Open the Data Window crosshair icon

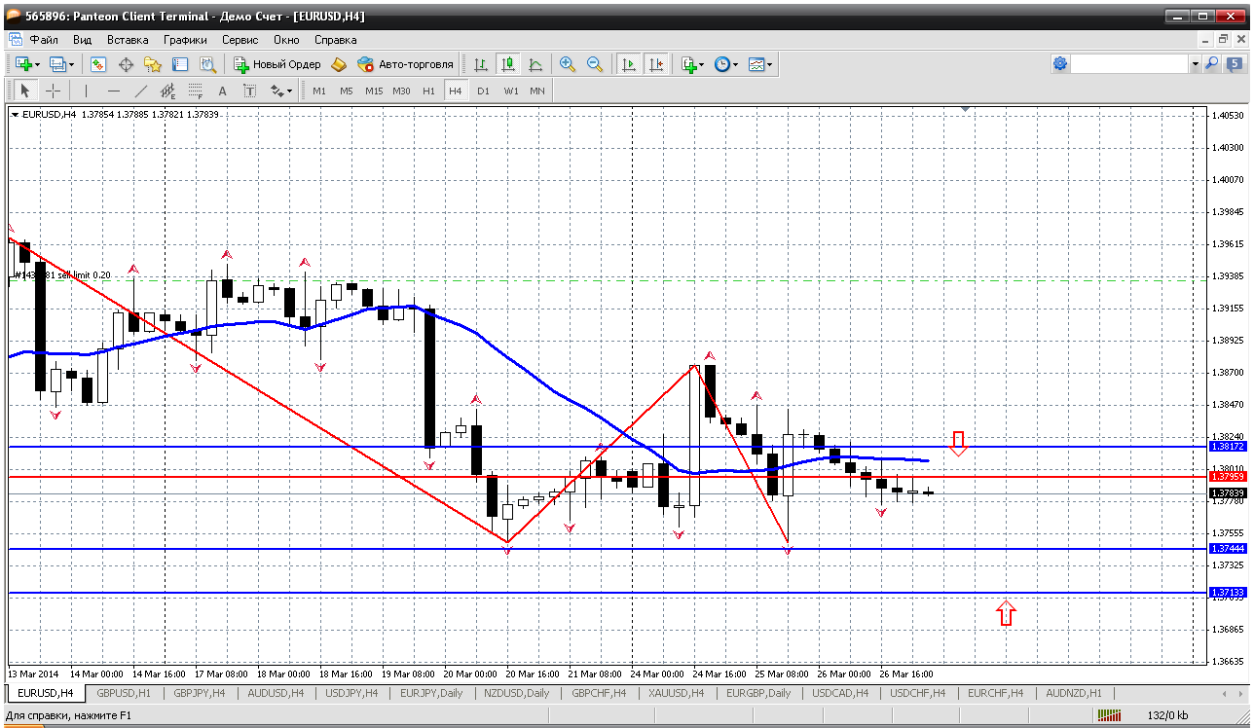126,64
